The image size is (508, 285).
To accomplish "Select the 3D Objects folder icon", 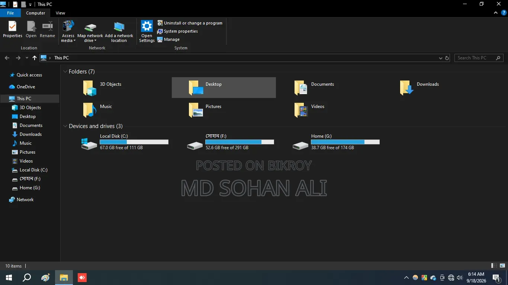I will tap(90, 88).
